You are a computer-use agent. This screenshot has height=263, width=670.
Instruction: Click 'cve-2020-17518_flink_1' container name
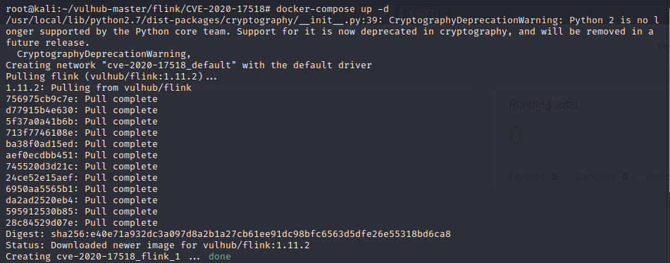point(118,257)
